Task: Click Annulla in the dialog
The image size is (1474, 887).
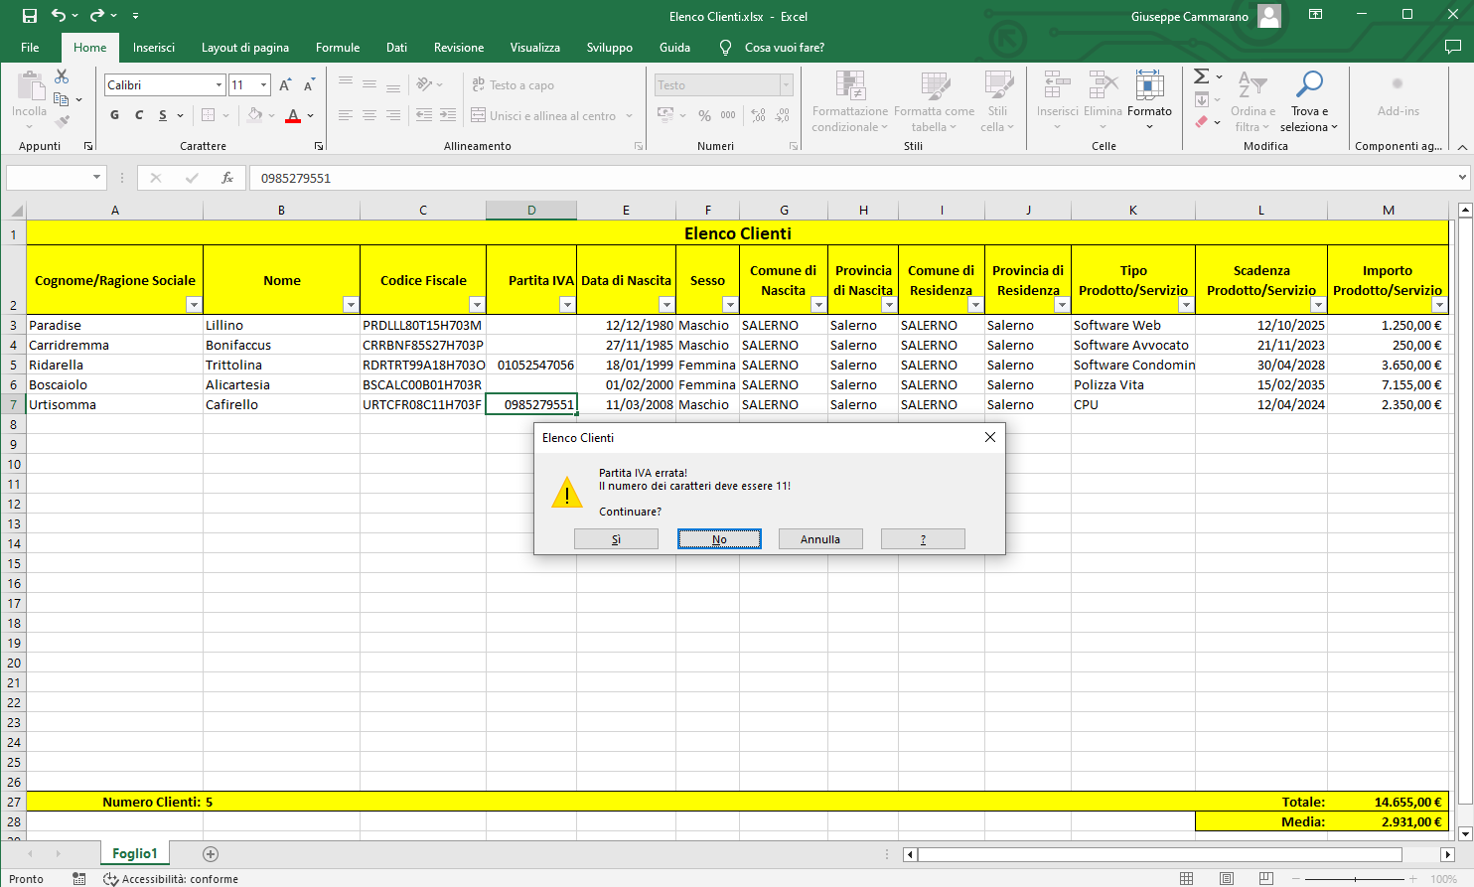Action: (820, 539)
